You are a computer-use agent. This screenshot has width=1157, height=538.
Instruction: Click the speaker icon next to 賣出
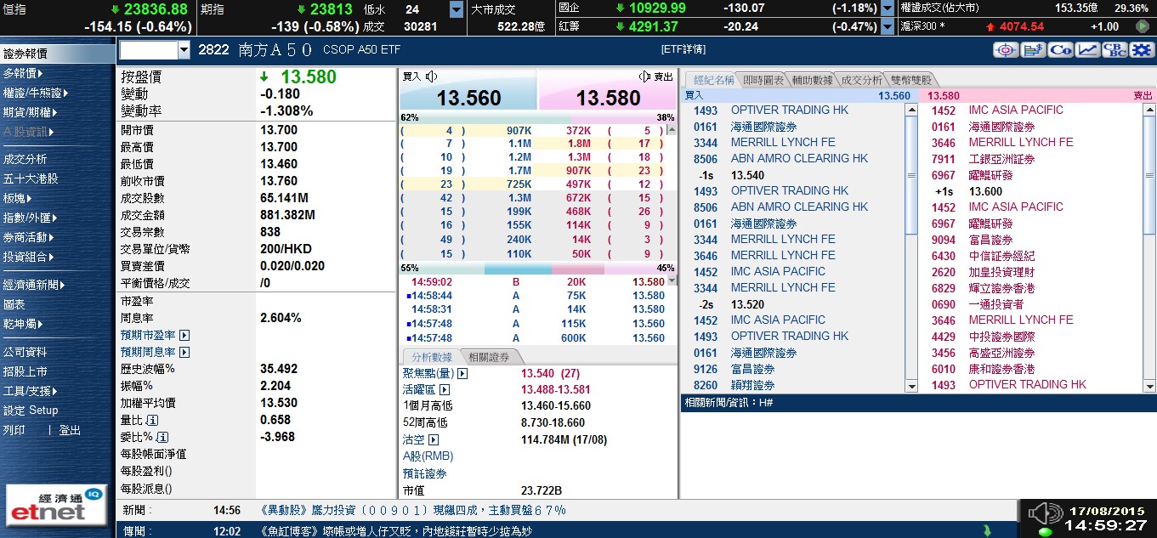[644, 76]
